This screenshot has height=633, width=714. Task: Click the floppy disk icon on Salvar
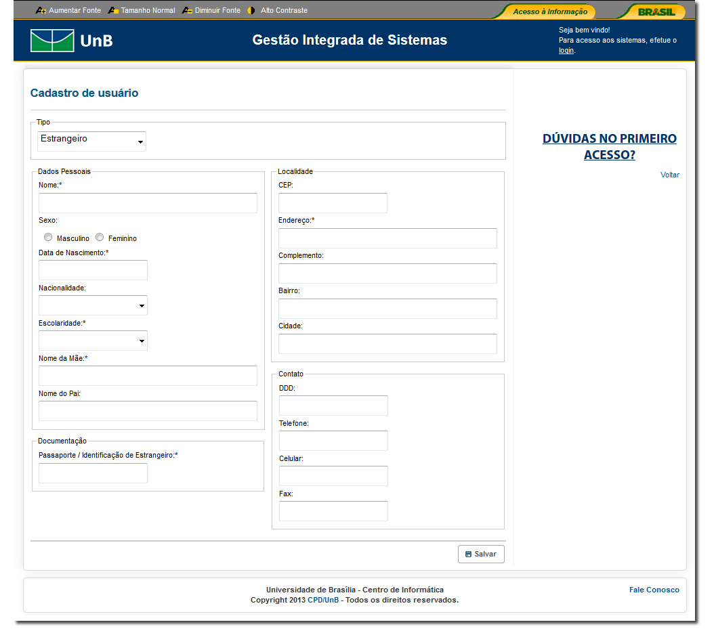point(468,554)
